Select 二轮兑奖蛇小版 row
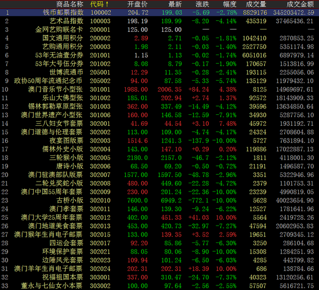Screen dimensions: 319x290 159,183
